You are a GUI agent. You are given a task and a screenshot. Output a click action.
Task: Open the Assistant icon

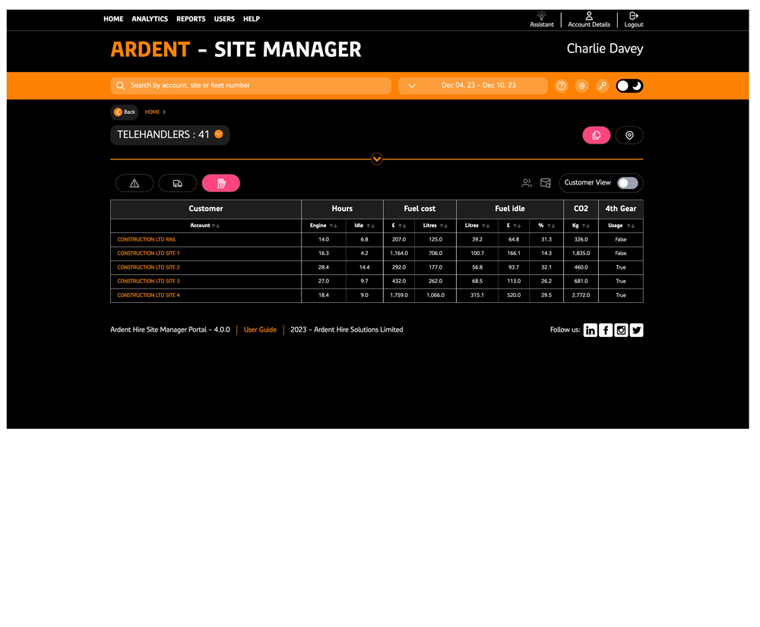click(x=541, y=20)
